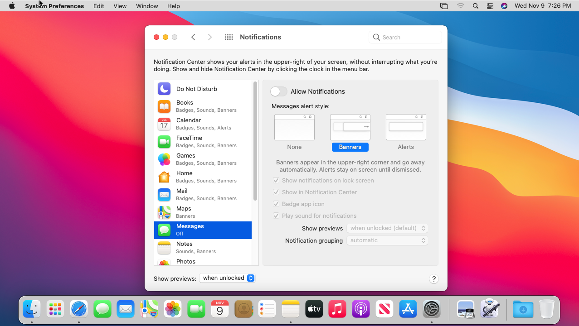Image resolution: width=579 pixels, height=326 pixels.
Task: Open Messages app in the Dock
Action: click(102, 309)
